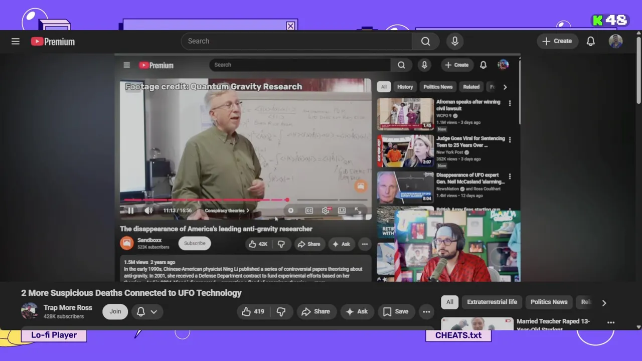Join the Trap More Ross channel
The height and width of the screenshot is (361, 642).
(x=115, y=311)
